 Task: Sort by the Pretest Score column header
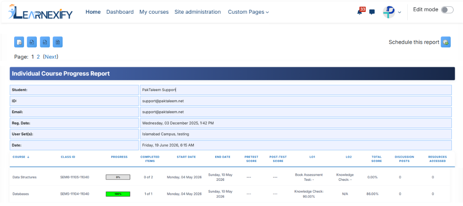(251, 159)
